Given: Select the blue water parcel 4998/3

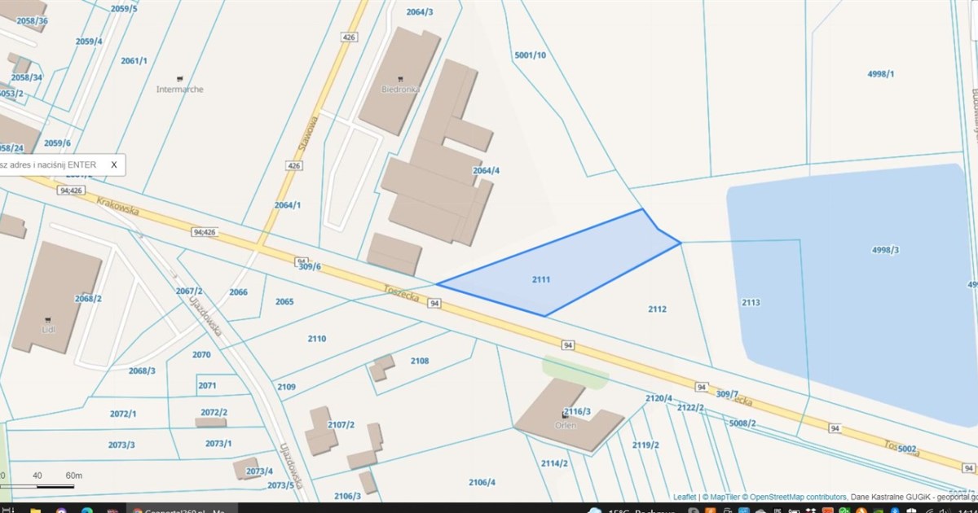Looking at the screenshot, I should [884, 250].
